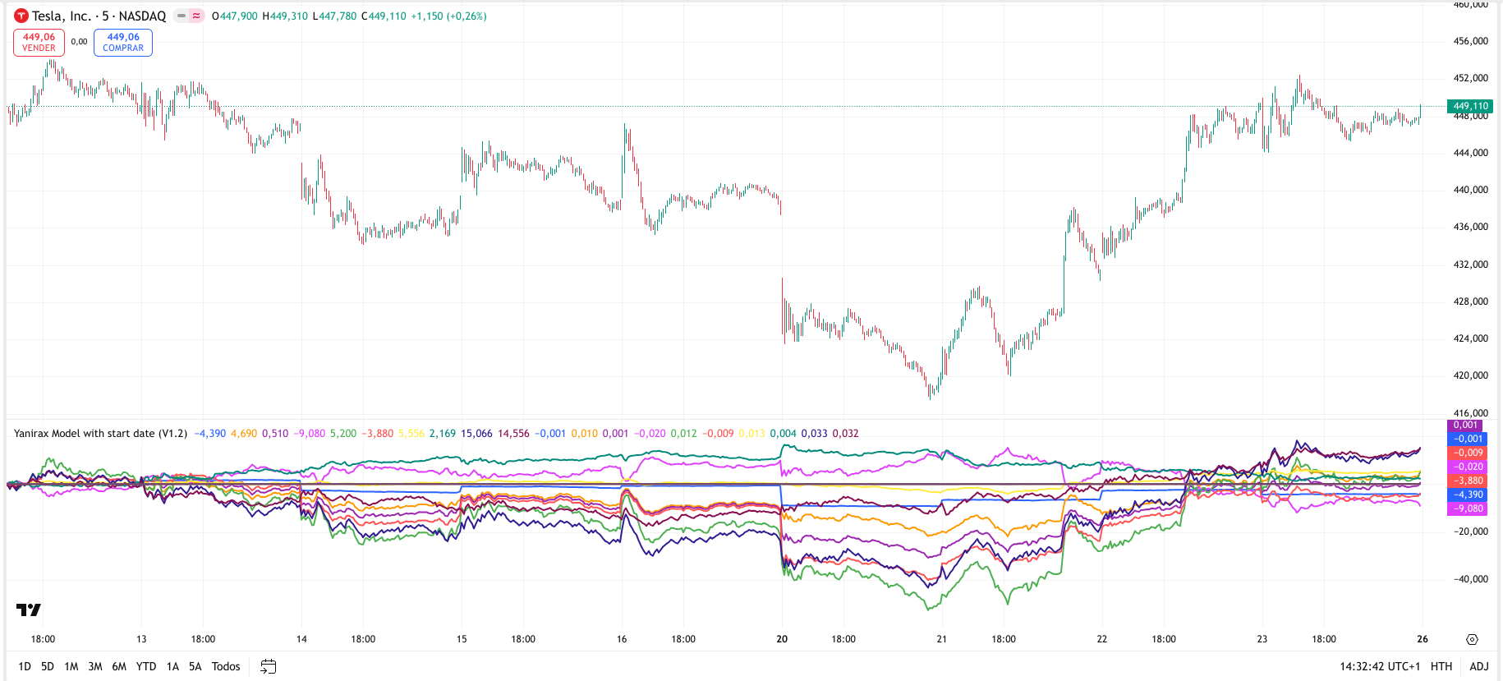Open the go-to-date calendar icon
This screenshot has width=1503, height=681.
268,666
